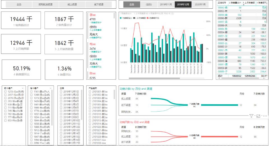The height and width of the screenshot is (146, 269).
Task: Select the (空白) month slicer option
Action: click(x=149, y=4)
